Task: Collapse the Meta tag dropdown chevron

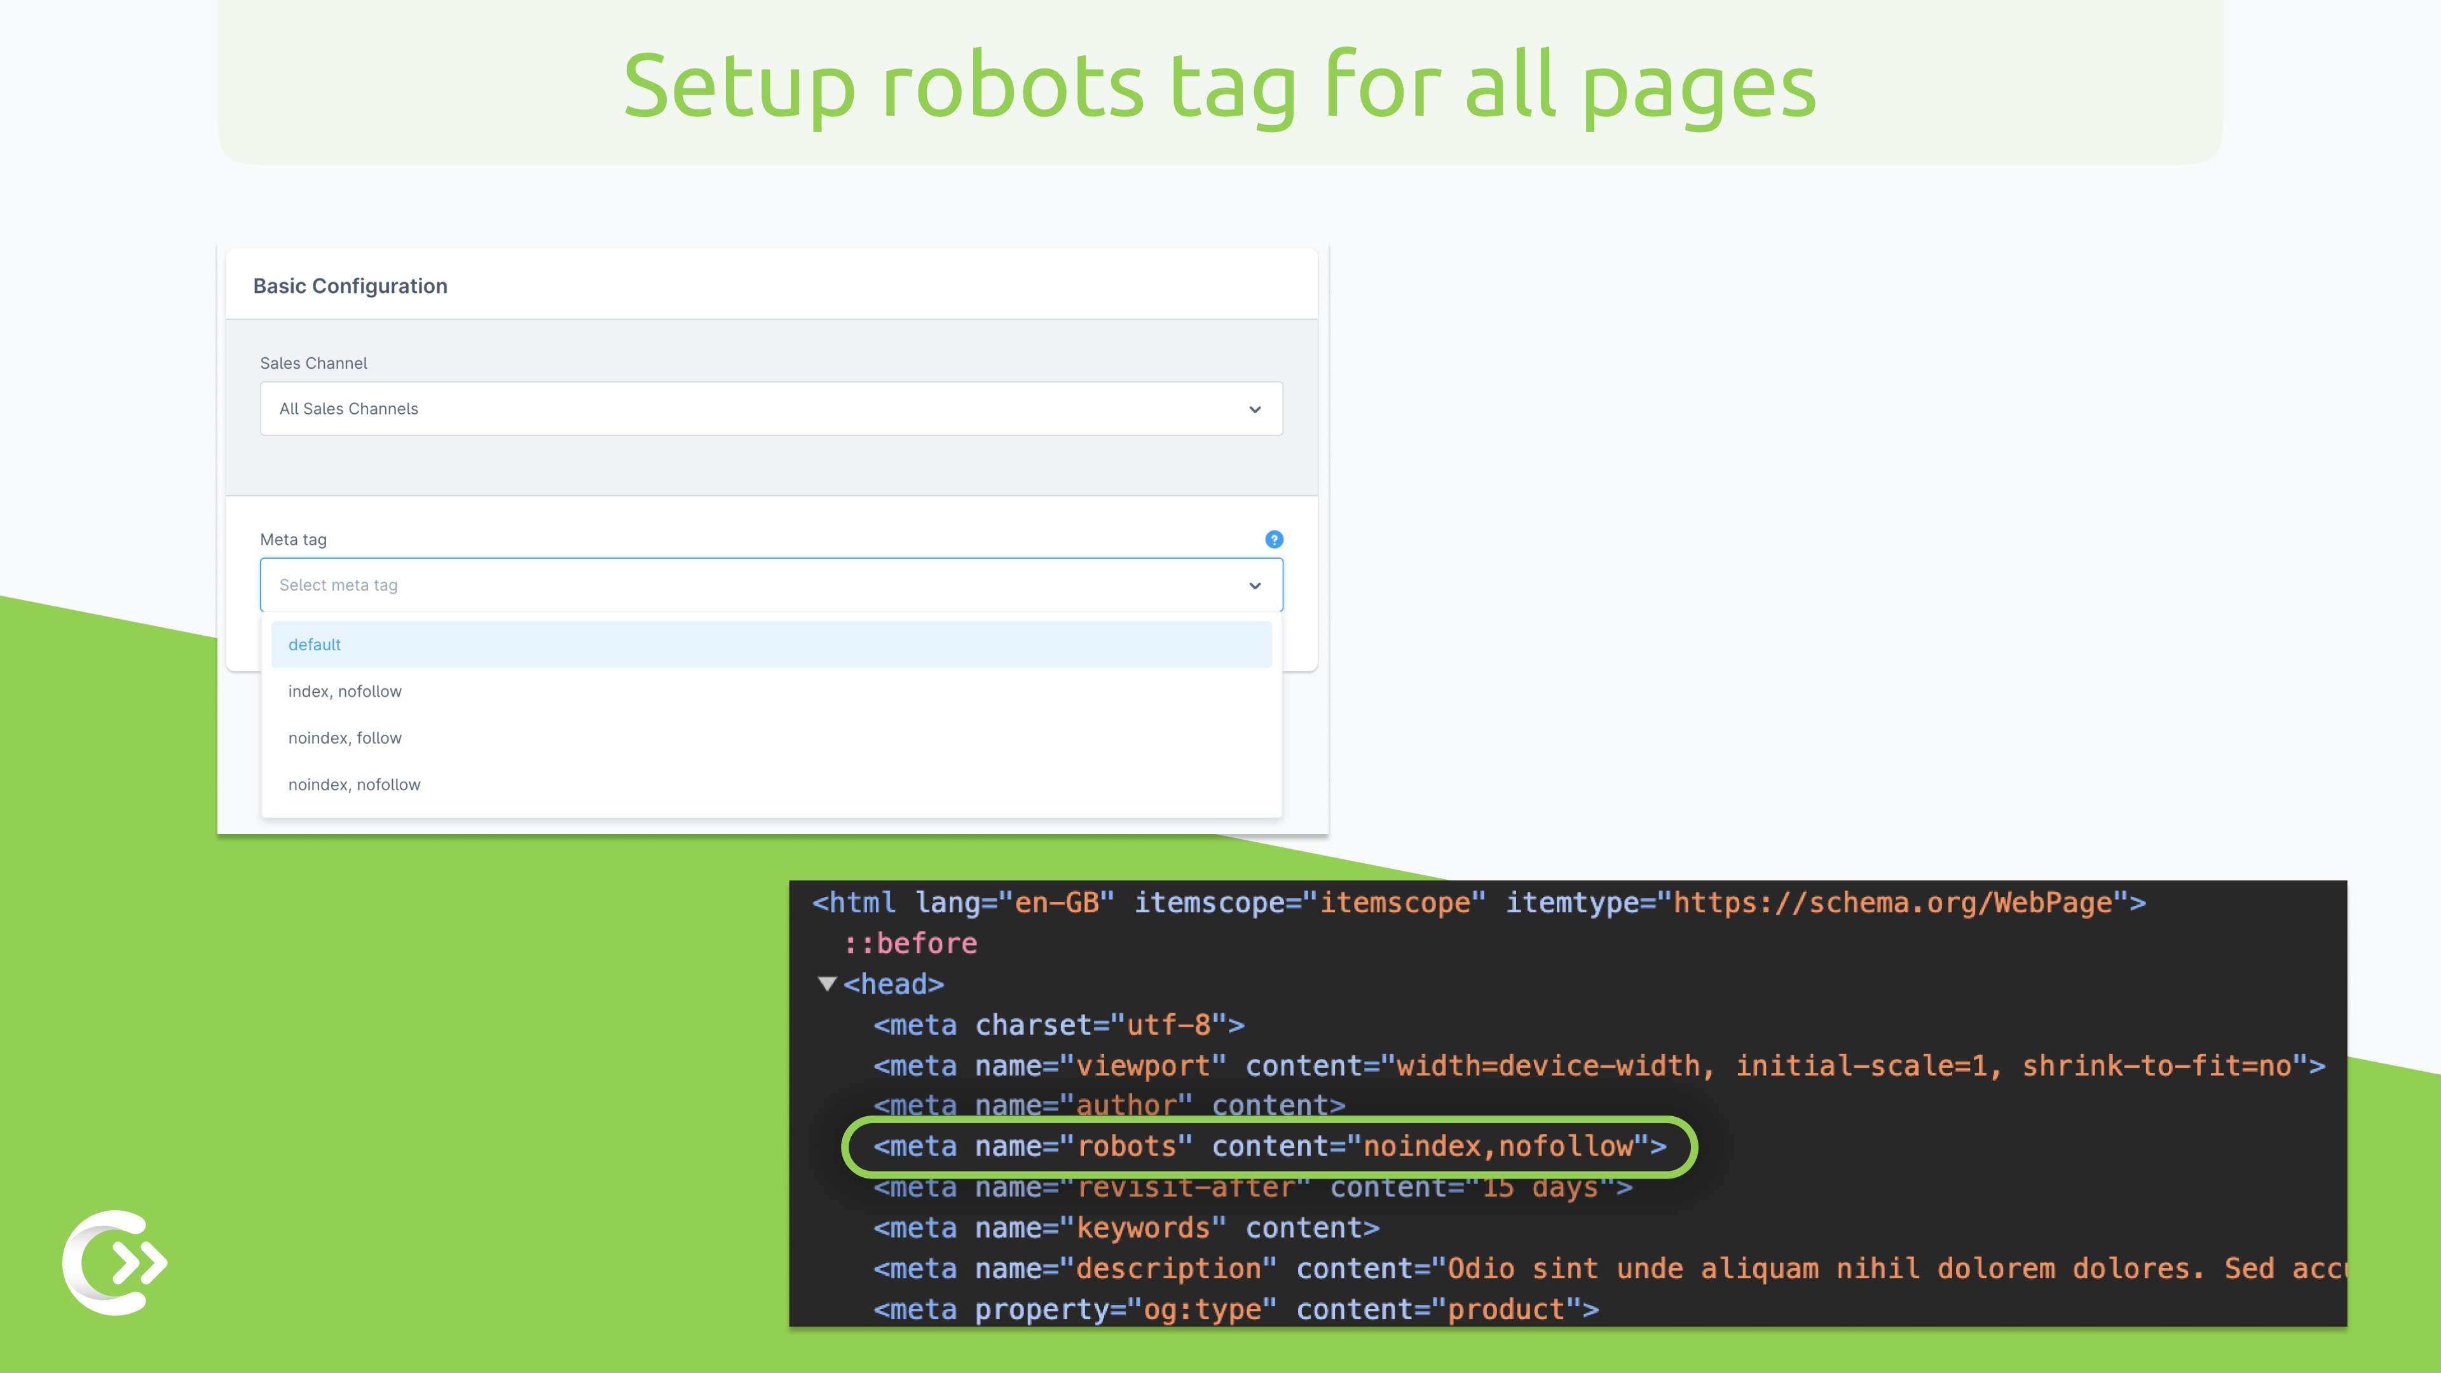Action: (x=1255, y=585)
